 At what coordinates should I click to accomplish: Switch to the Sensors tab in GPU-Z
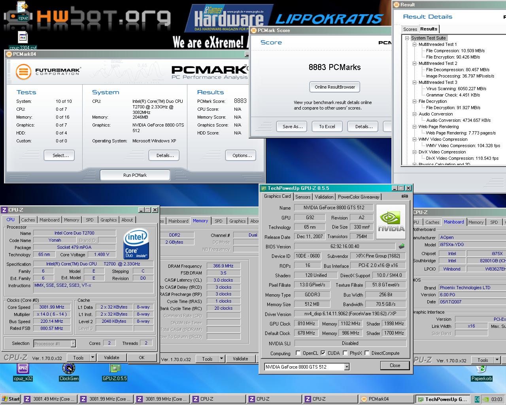point(303,197)
